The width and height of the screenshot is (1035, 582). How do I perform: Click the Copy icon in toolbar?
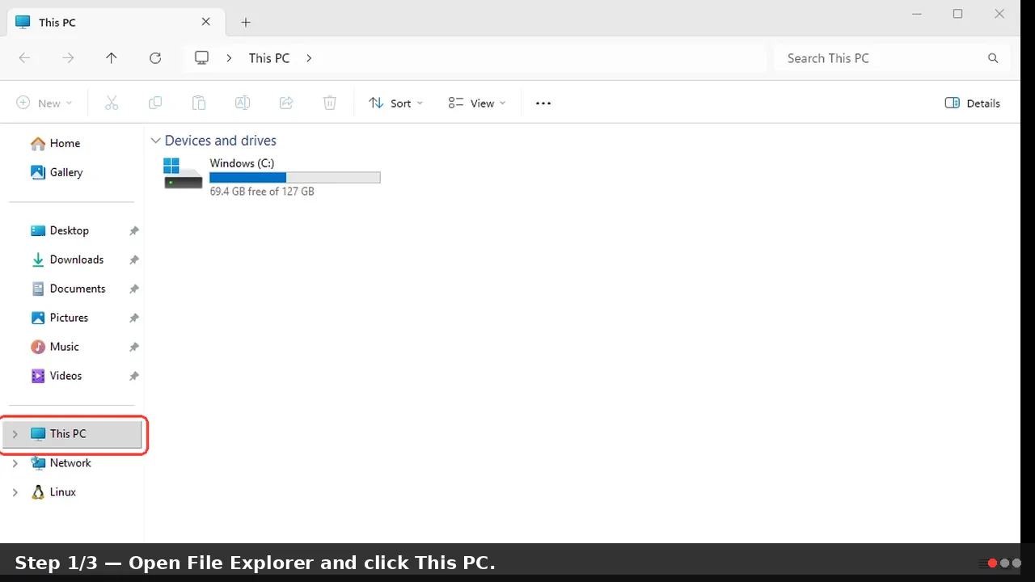(x=155, y=103)
